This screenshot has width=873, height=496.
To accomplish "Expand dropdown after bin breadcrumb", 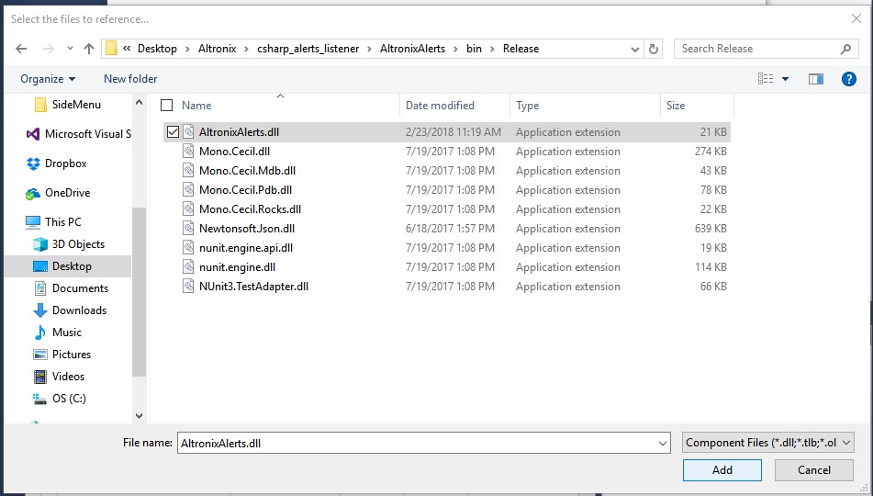I will click(492, 49).
